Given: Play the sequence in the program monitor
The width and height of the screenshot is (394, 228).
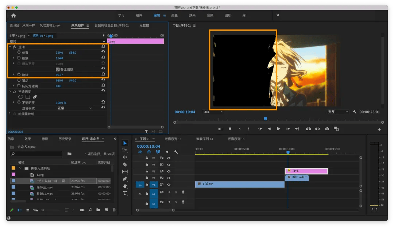Looking at the screenshot, I should (278, 129).
